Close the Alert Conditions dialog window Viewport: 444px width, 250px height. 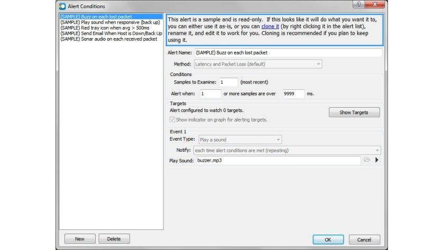(x=375, y=4)
